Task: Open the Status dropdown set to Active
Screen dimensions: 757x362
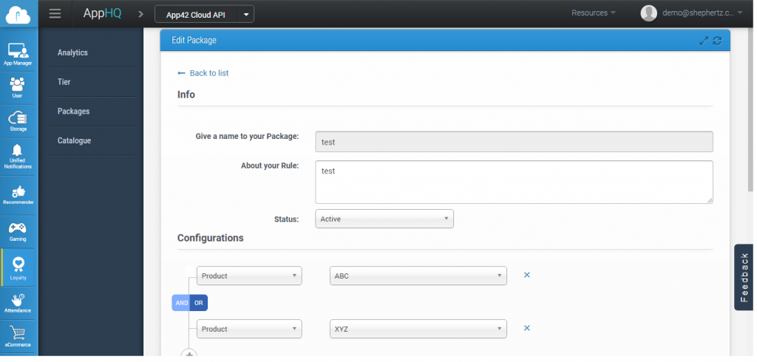Action: point(384,219)
